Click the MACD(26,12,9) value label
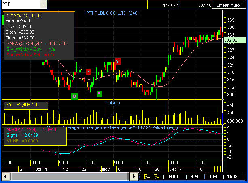Screen dimensions: 248x183 [31, 129]
